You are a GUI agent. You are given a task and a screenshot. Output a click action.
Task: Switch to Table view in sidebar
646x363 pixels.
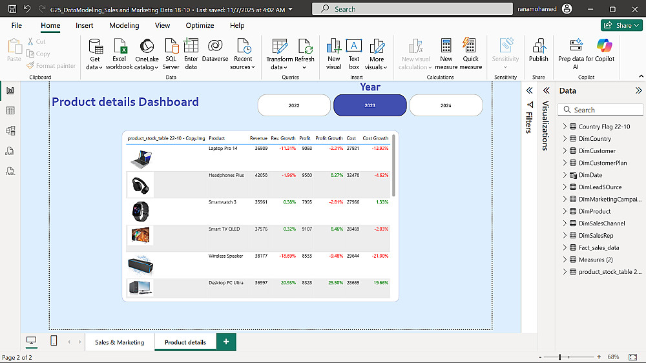tap(10, 110)
